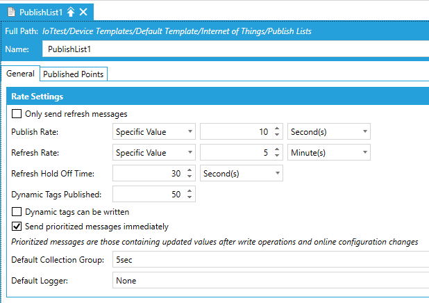Switch to the Published Points tab
This screenshot has height=303, width=429.
pos(74,74)
